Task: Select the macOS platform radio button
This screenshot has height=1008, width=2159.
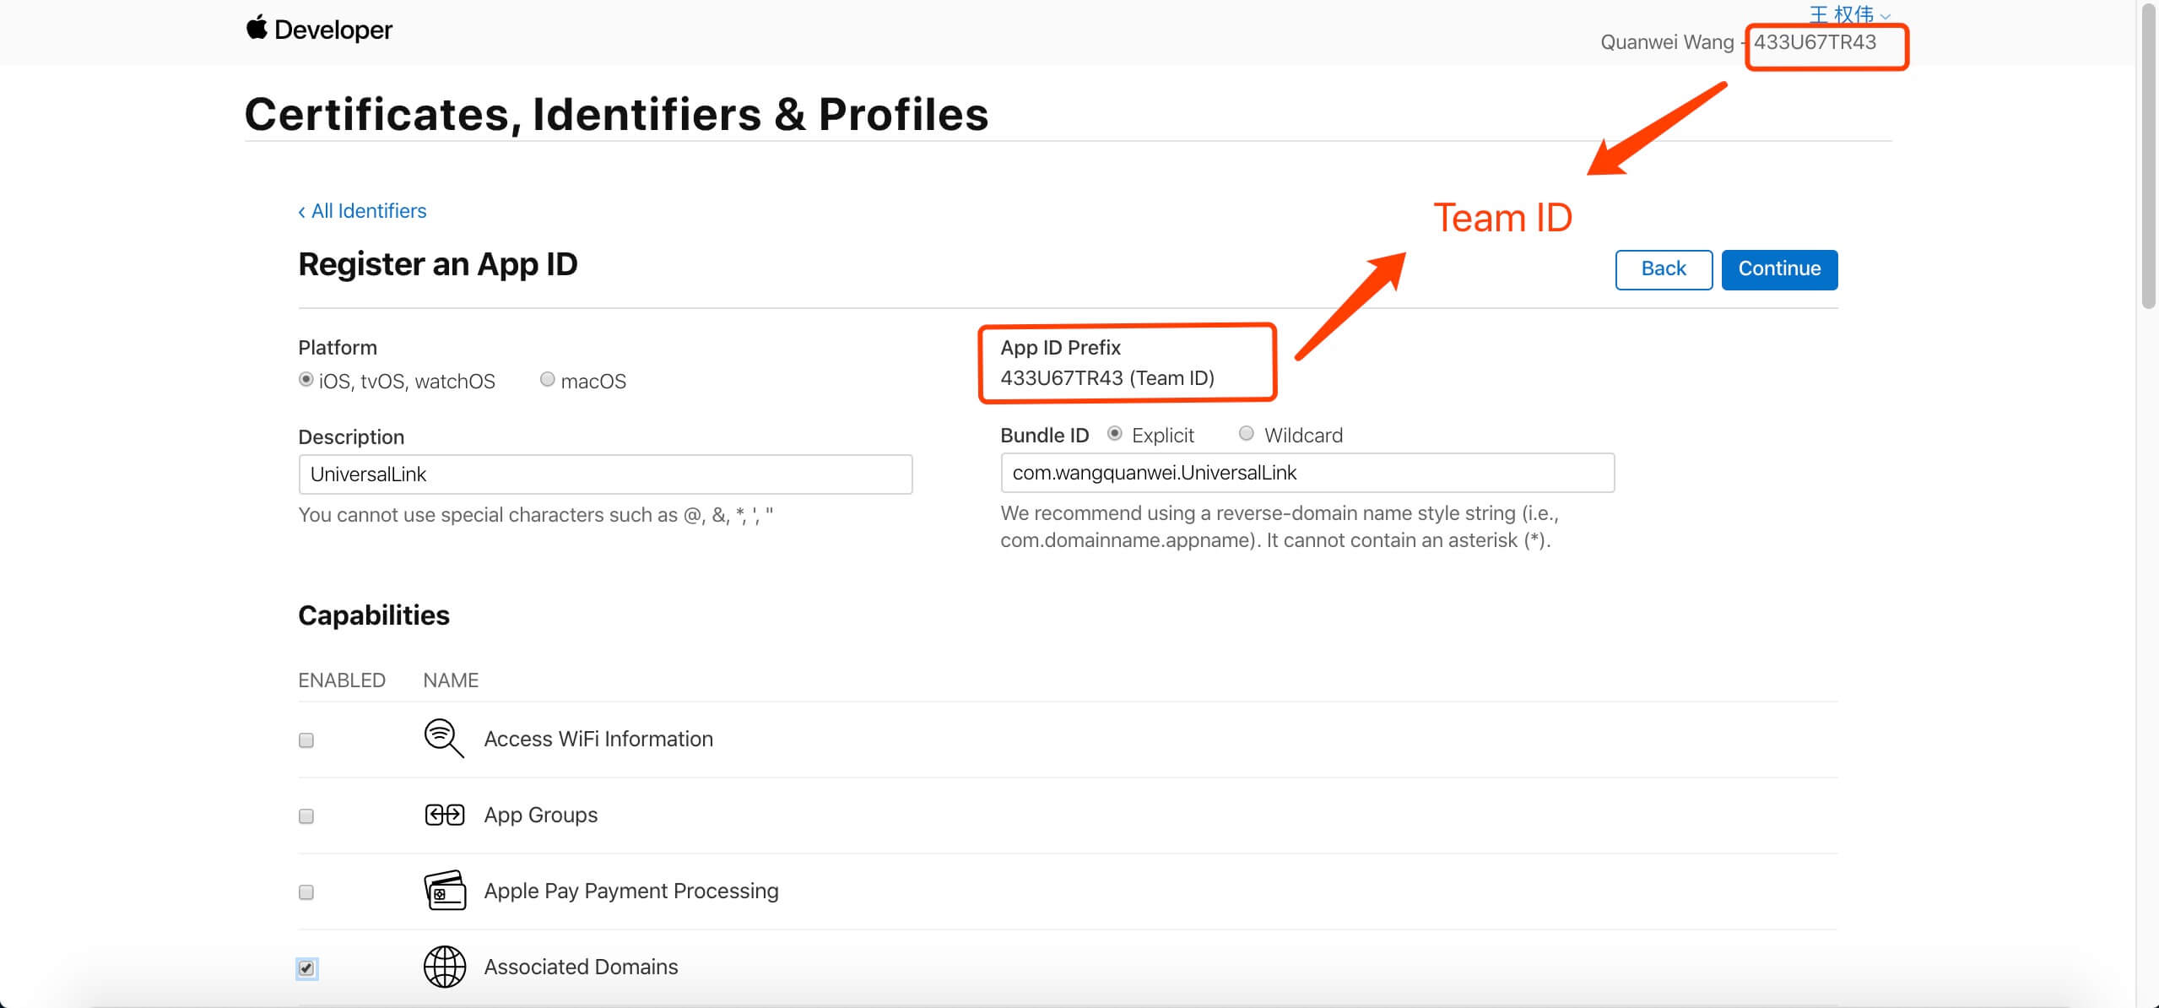Action: coord(547,379)
